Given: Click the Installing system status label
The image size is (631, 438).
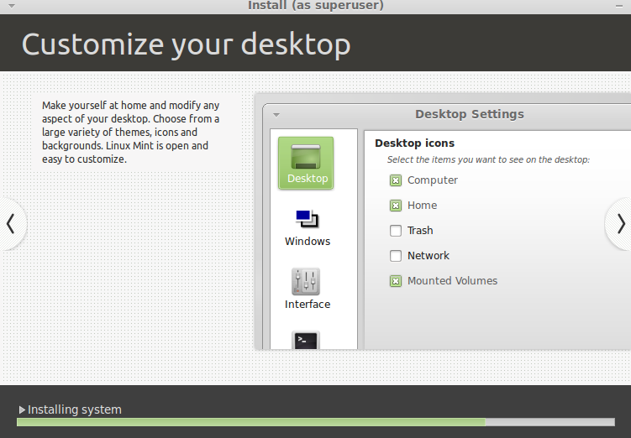Looking at the screenshot, I should [x=75, y=409].
